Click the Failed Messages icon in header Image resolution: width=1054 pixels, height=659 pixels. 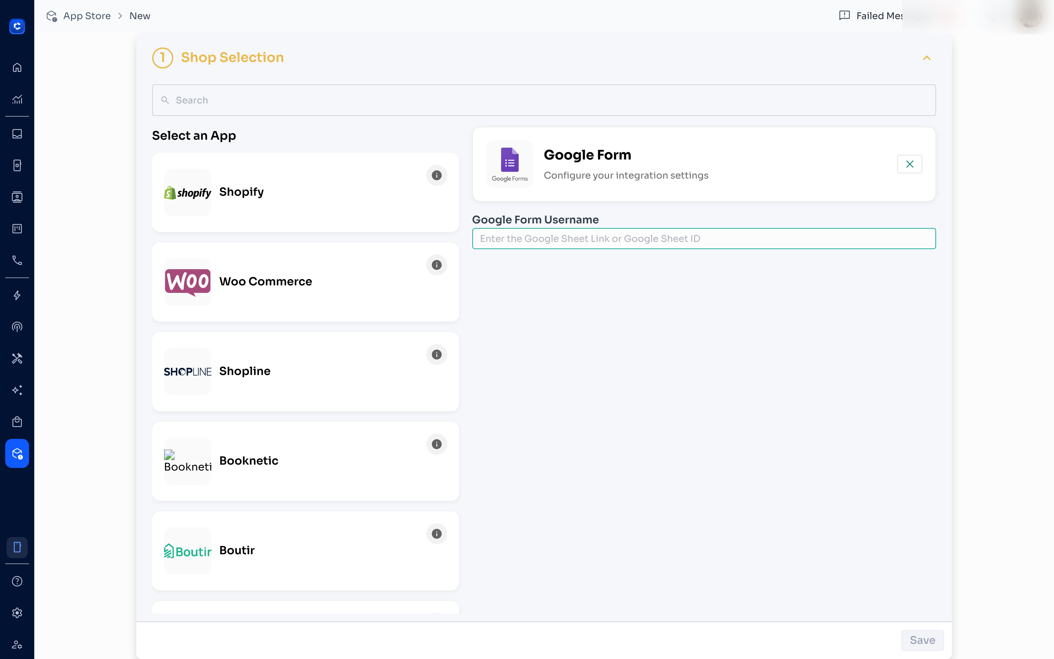coord(845,16)
